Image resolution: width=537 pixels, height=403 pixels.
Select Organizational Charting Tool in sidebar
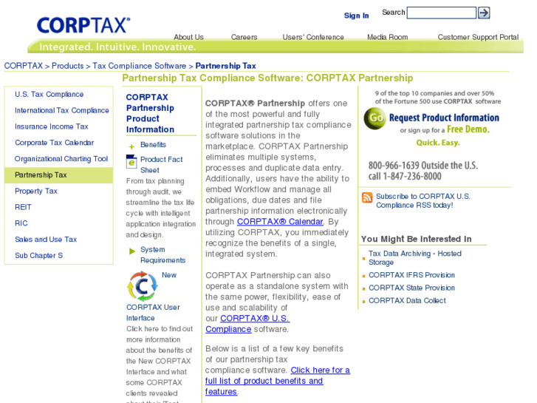click(x=61, y=159)
